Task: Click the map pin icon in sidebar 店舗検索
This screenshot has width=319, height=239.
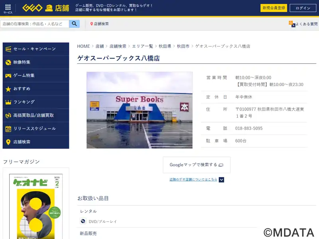Action: [8, 142]
